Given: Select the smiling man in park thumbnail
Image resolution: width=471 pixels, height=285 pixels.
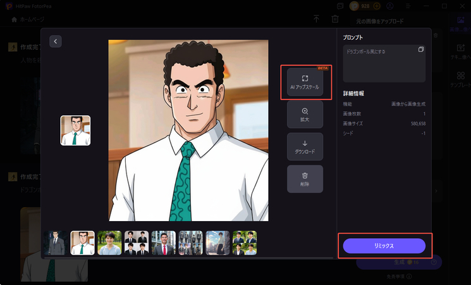Looking at the screenshot, I should [109, 243].
